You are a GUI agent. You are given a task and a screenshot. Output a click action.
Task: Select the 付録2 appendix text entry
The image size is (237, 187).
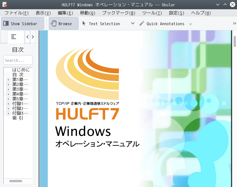(20, 108)
